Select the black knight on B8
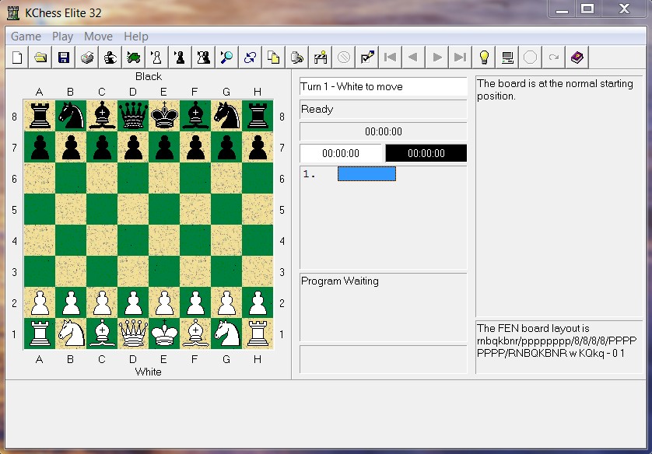 coord(71,116)
